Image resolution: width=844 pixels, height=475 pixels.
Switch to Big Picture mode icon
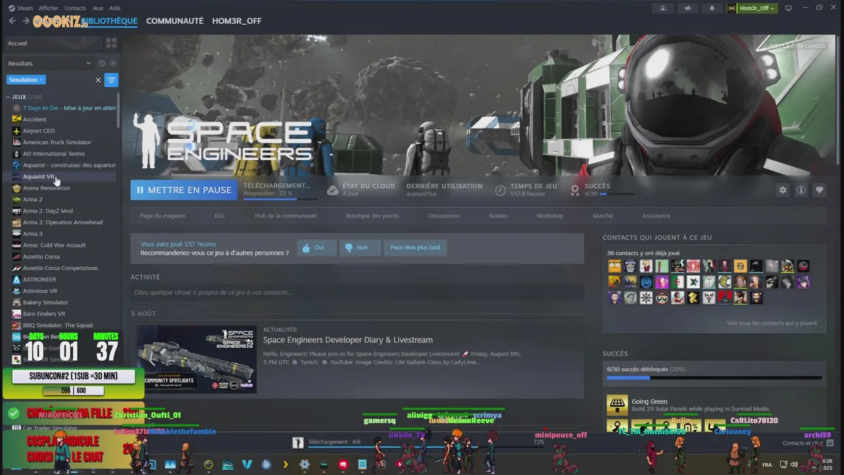pyautogui.click(x=788, y=8)
